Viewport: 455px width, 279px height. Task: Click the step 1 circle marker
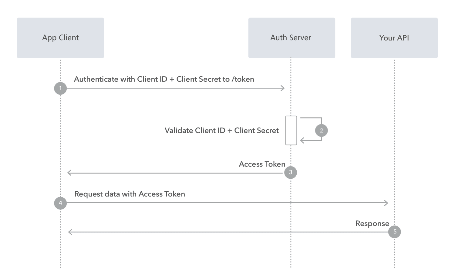[x=60, y=88]
